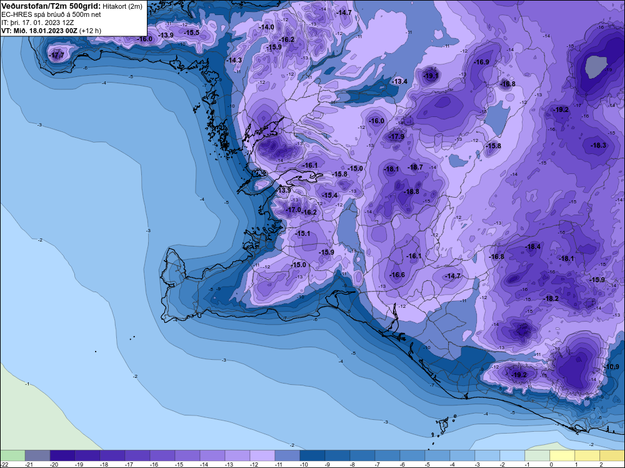Select the legend swatch above the -17 label
This screenshot has height=468, width=625.
click(x=137, y=455)
